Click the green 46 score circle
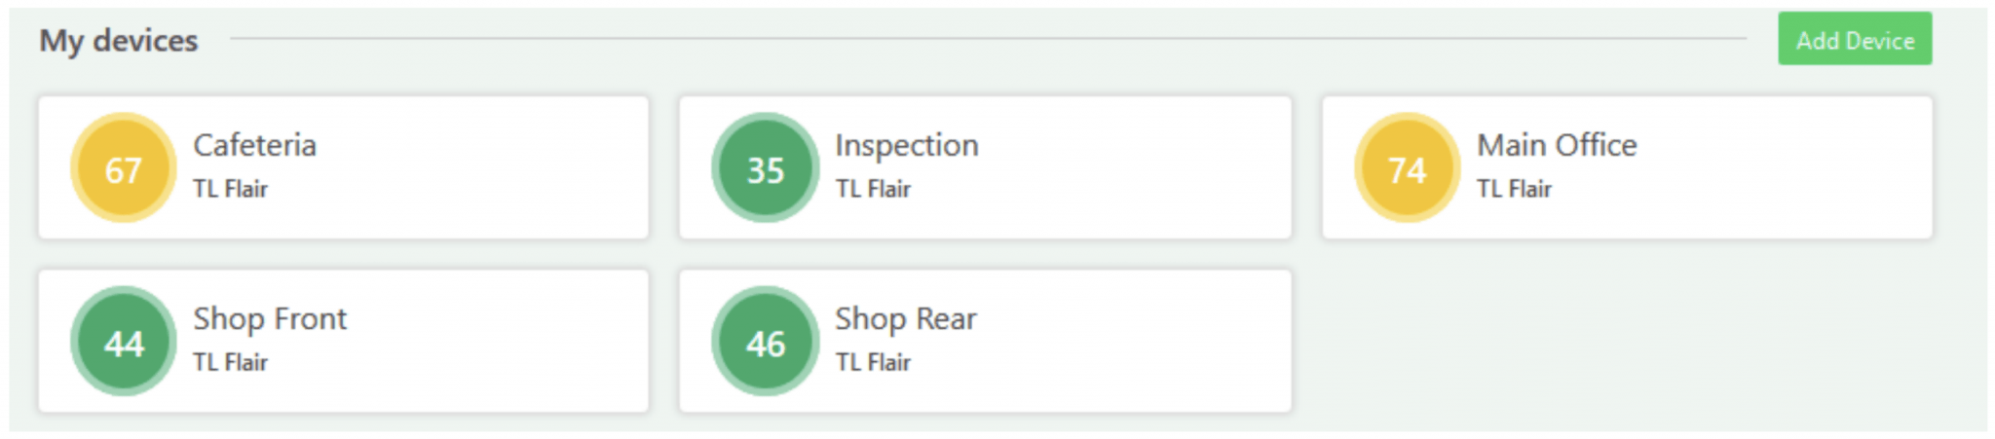Image resolution: width=1995 pixels, height=439 pixels. (x=766, y=342)
